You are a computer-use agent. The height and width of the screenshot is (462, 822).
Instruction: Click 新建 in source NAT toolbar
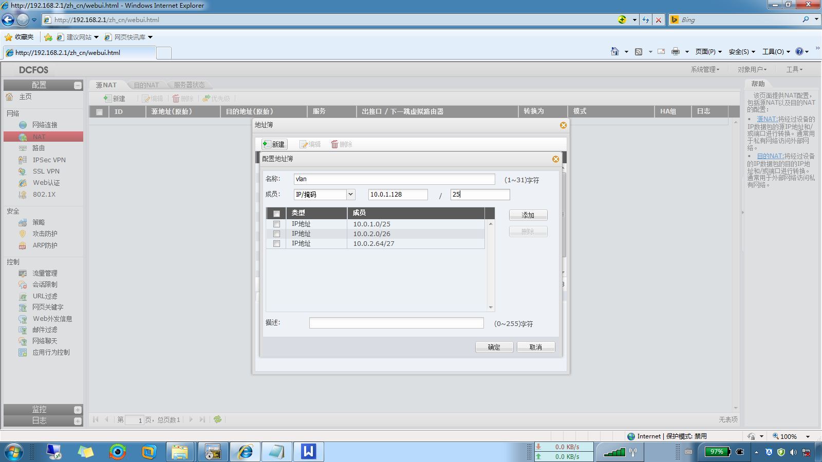click(x=115, y=99)
